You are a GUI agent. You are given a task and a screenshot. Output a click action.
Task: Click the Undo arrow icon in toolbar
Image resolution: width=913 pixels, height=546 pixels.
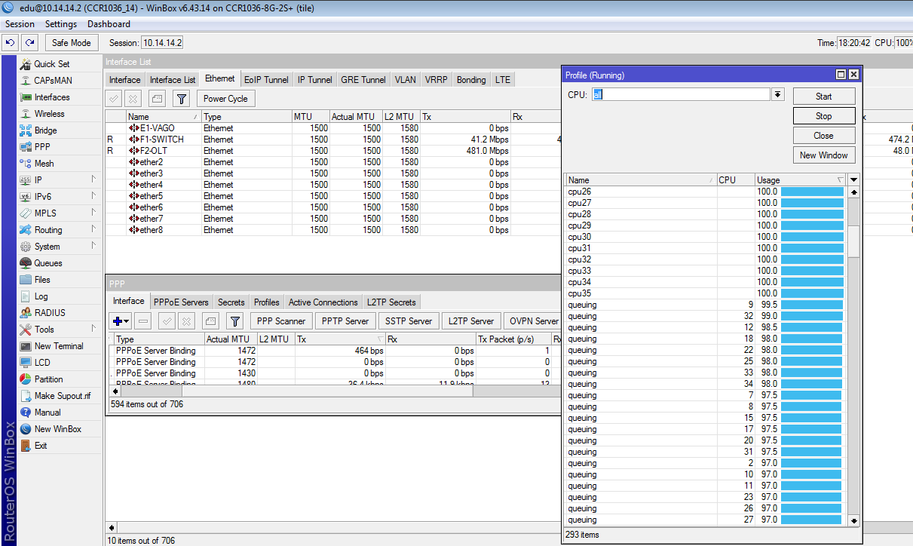[11, 43]
